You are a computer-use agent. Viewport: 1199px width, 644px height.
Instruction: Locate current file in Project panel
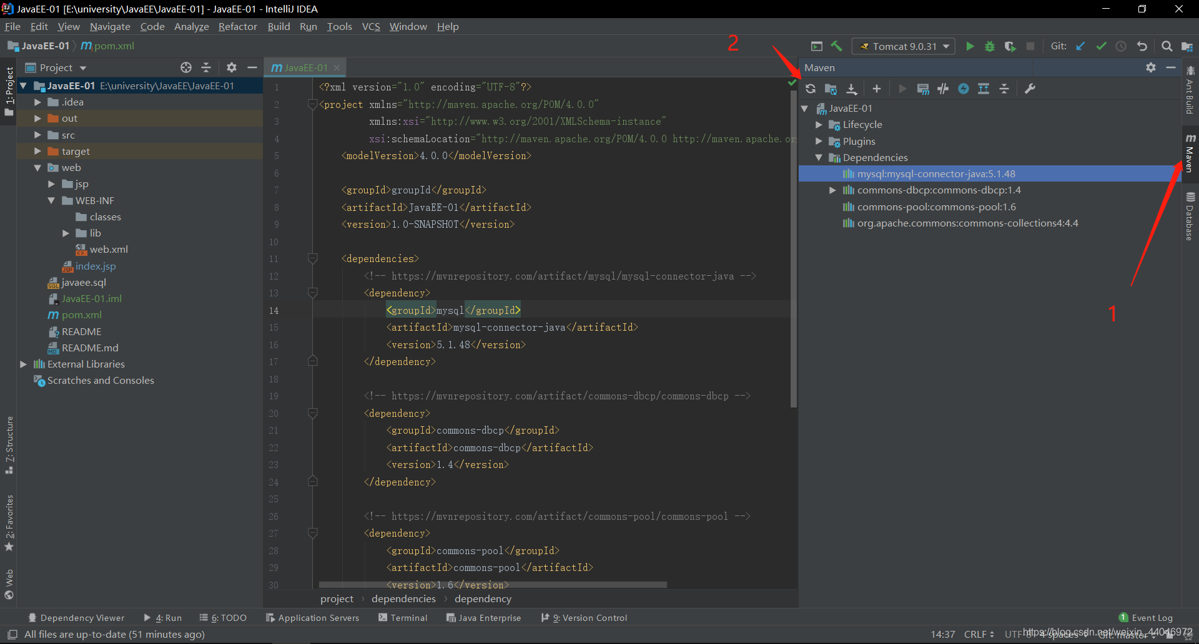click(x=186, y=67)
